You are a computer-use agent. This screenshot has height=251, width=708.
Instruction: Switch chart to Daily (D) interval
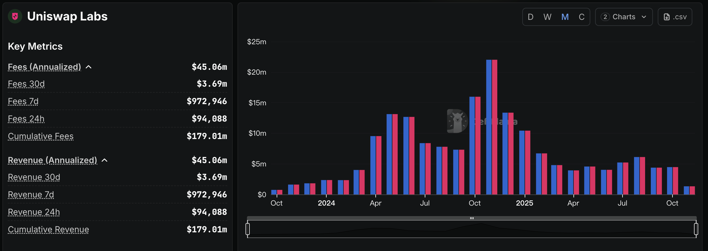point(530,17)
